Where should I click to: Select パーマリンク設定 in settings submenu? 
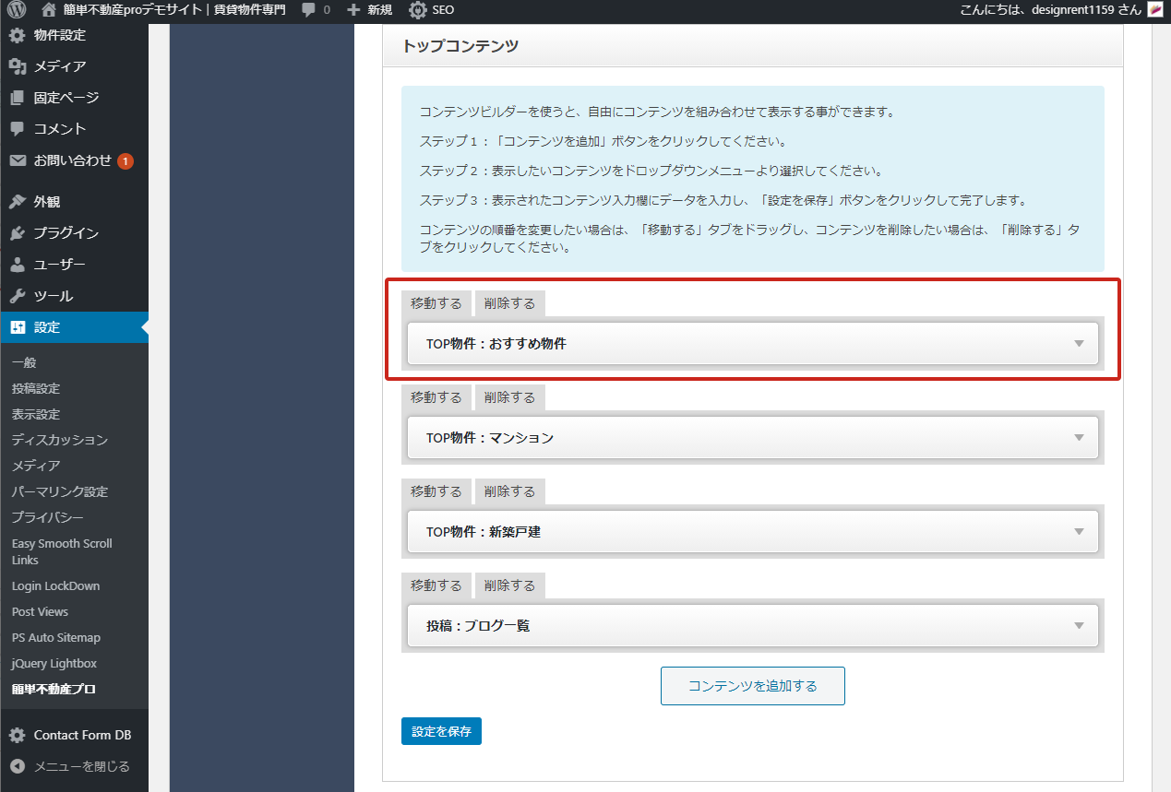60,491
